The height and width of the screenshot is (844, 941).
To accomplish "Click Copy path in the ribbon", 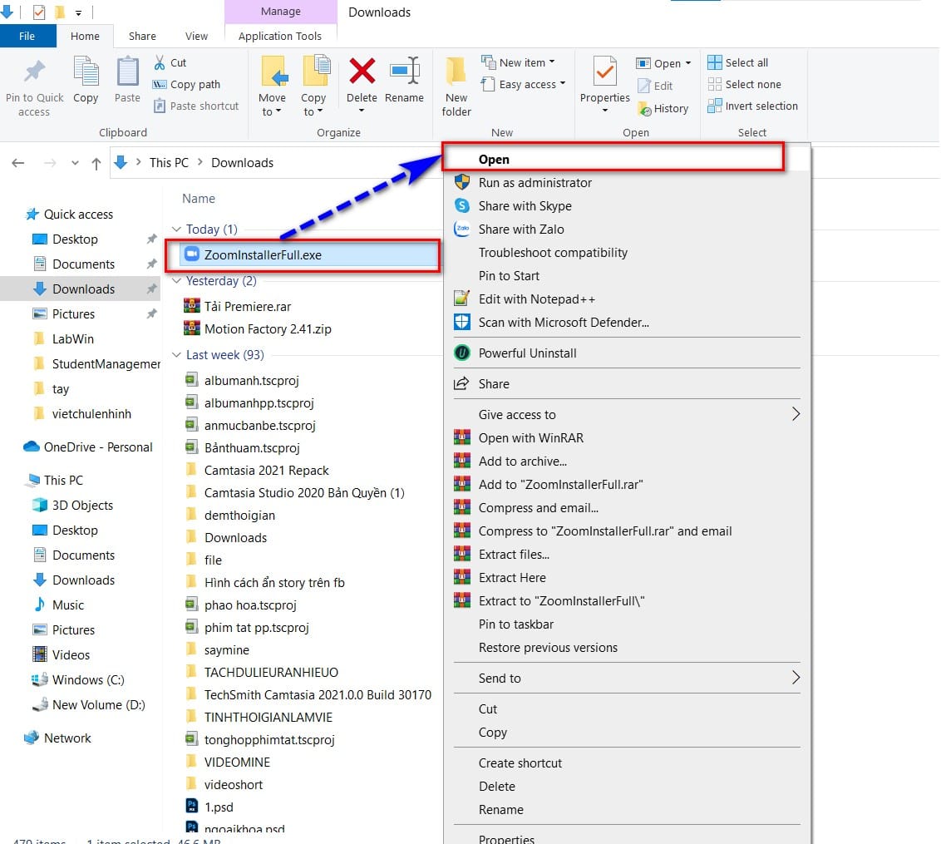I will point(186,85).
